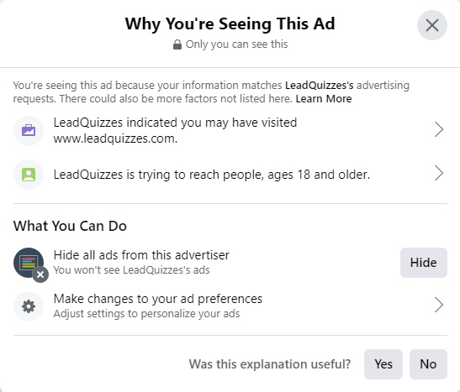Click Hide all ads from this advertiser text
Screen dimensions: 460x392
coord(141,255)
